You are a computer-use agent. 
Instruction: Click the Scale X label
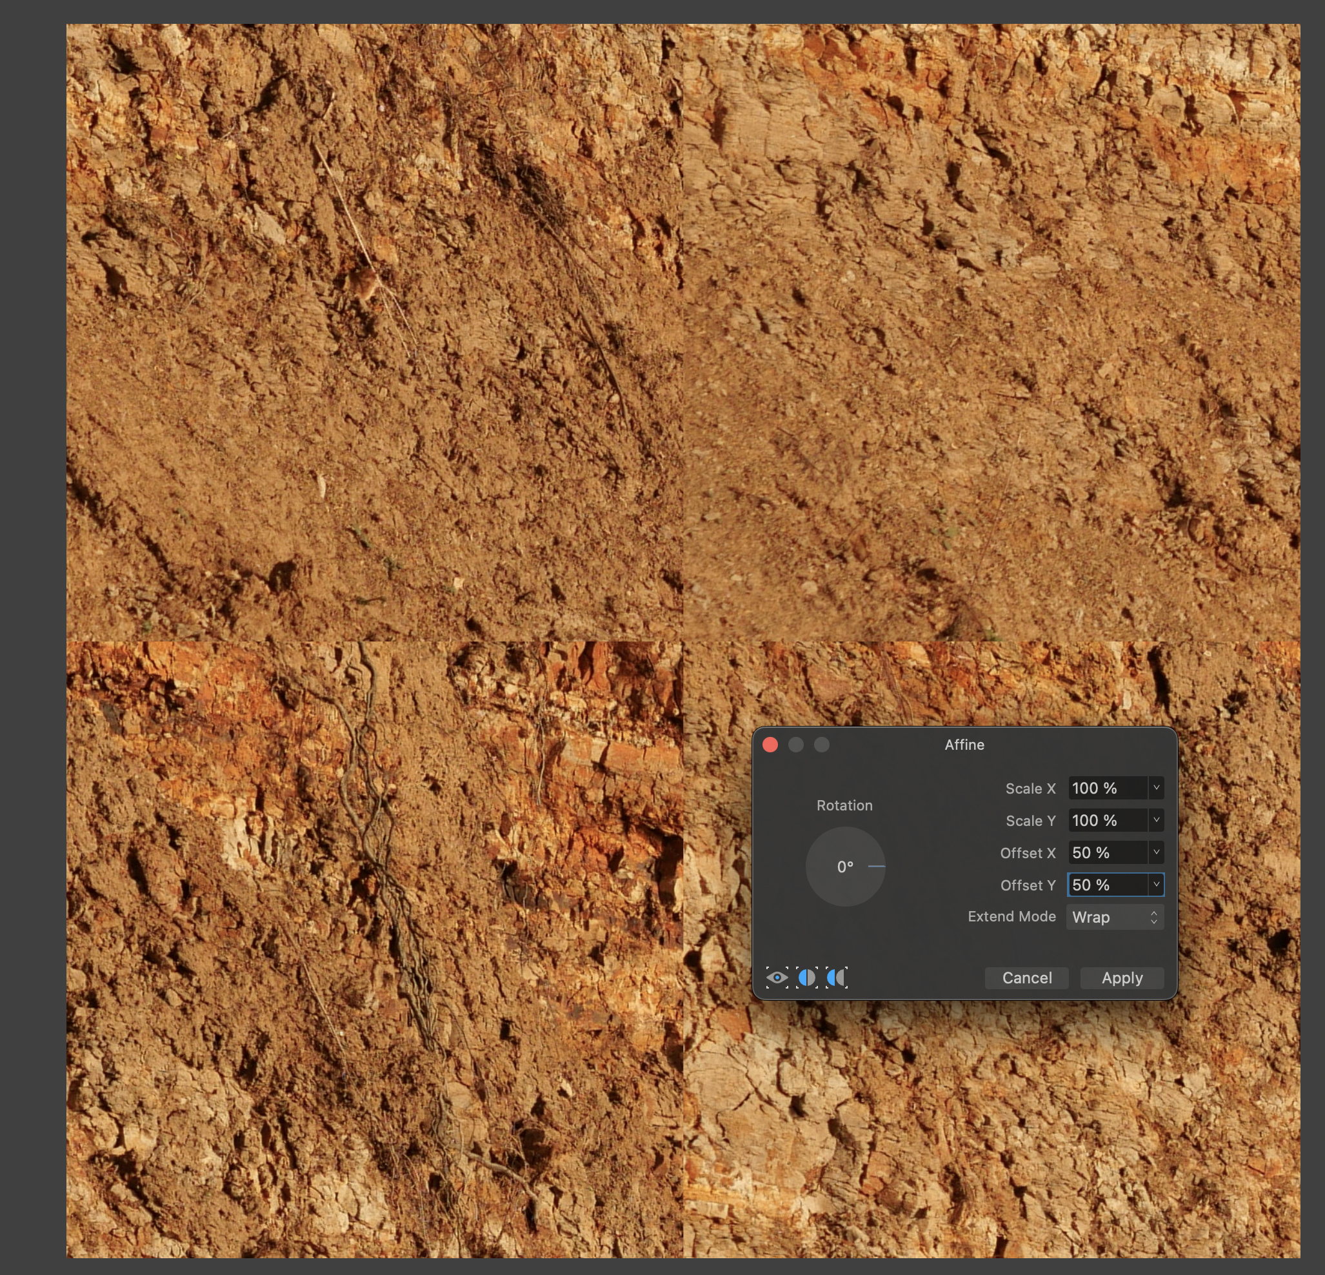(1030, 788)
